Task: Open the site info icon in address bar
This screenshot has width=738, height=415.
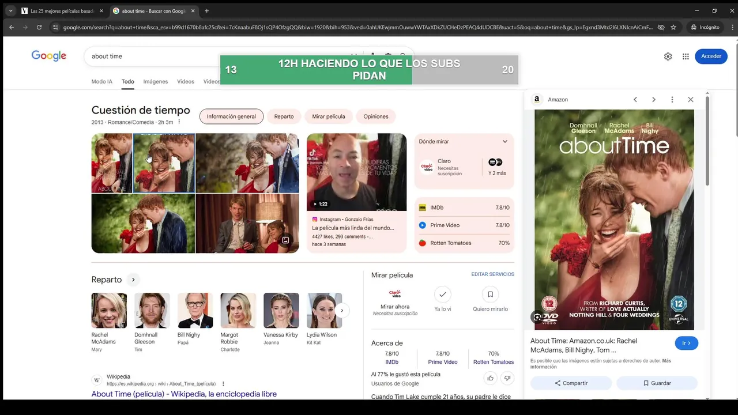Action: [55, 27]
